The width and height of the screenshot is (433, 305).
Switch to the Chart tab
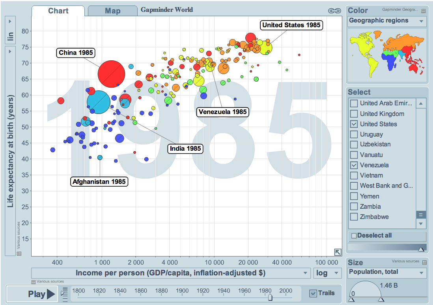point(58,11)
